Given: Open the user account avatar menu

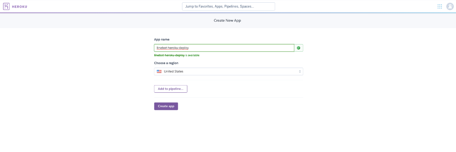Looking at the screenshot, I should 450,6.
